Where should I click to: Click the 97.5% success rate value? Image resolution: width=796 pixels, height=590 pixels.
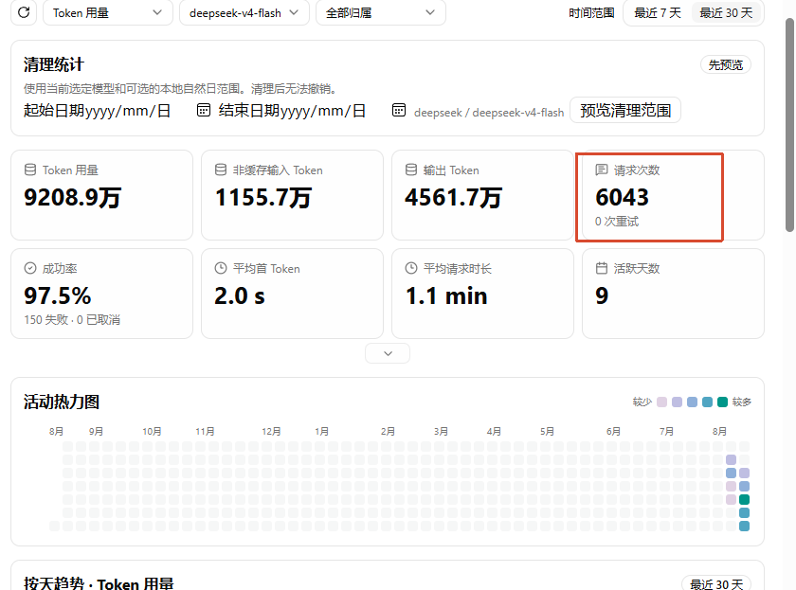[58, 295]
